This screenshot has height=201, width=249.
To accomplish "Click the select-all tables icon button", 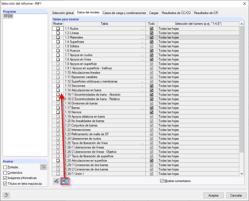I will (x=56, y=181).
